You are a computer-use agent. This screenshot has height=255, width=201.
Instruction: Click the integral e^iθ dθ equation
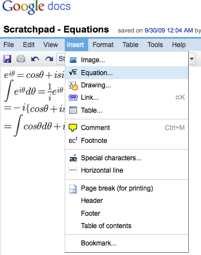[x=34, y=91]
